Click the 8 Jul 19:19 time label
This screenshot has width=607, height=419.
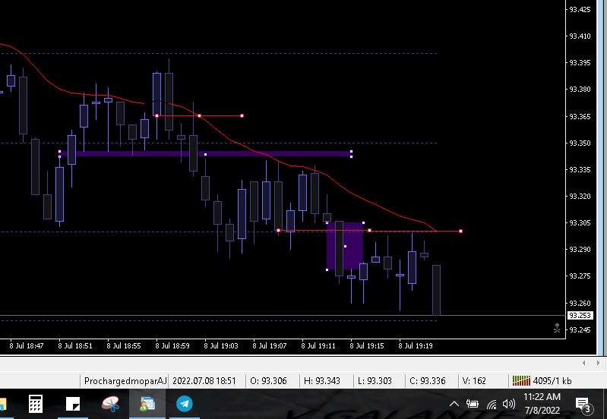coord(416,345)
